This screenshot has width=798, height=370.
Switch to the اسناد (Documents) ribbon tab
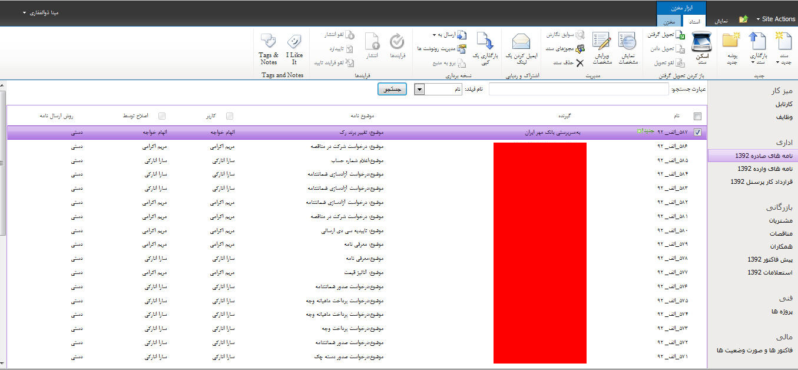(x=694, y=21)
